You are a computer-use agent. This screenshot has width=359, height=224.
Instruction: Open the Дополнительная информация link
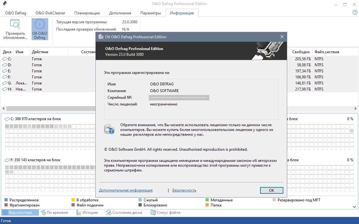pyautogui.click(x=126, y=190)
